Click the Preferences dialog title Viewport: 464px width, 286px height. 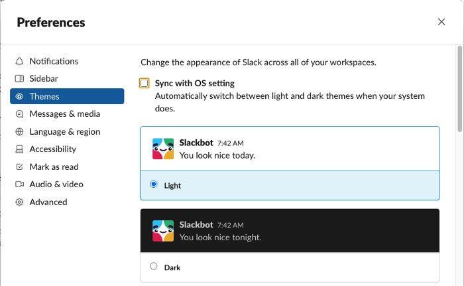[x=51, y=23]
